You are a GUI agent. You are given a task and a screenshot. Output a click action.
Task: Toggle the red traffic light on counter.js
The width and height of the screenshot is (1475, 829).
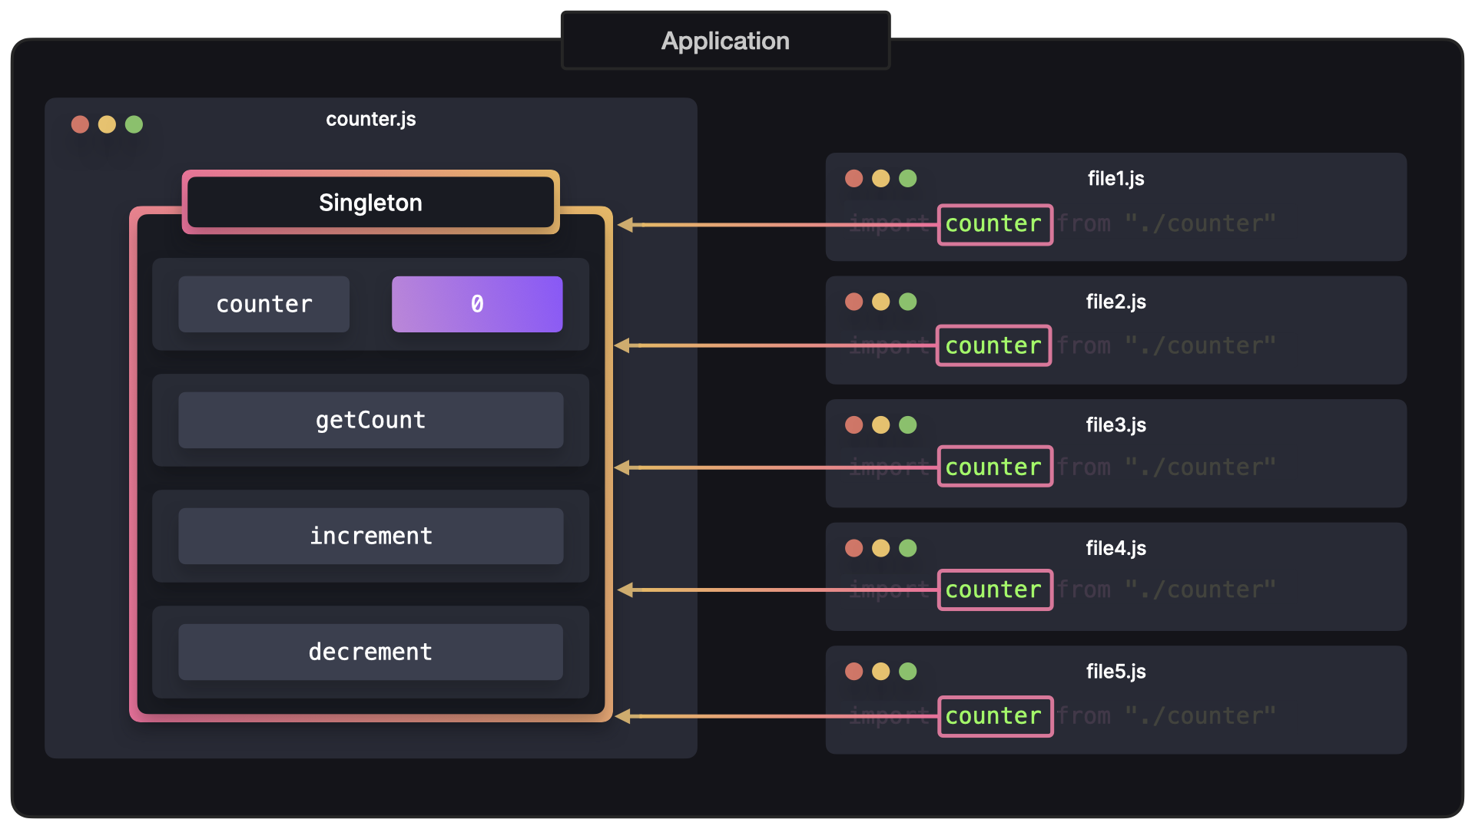tap(79, 124)
